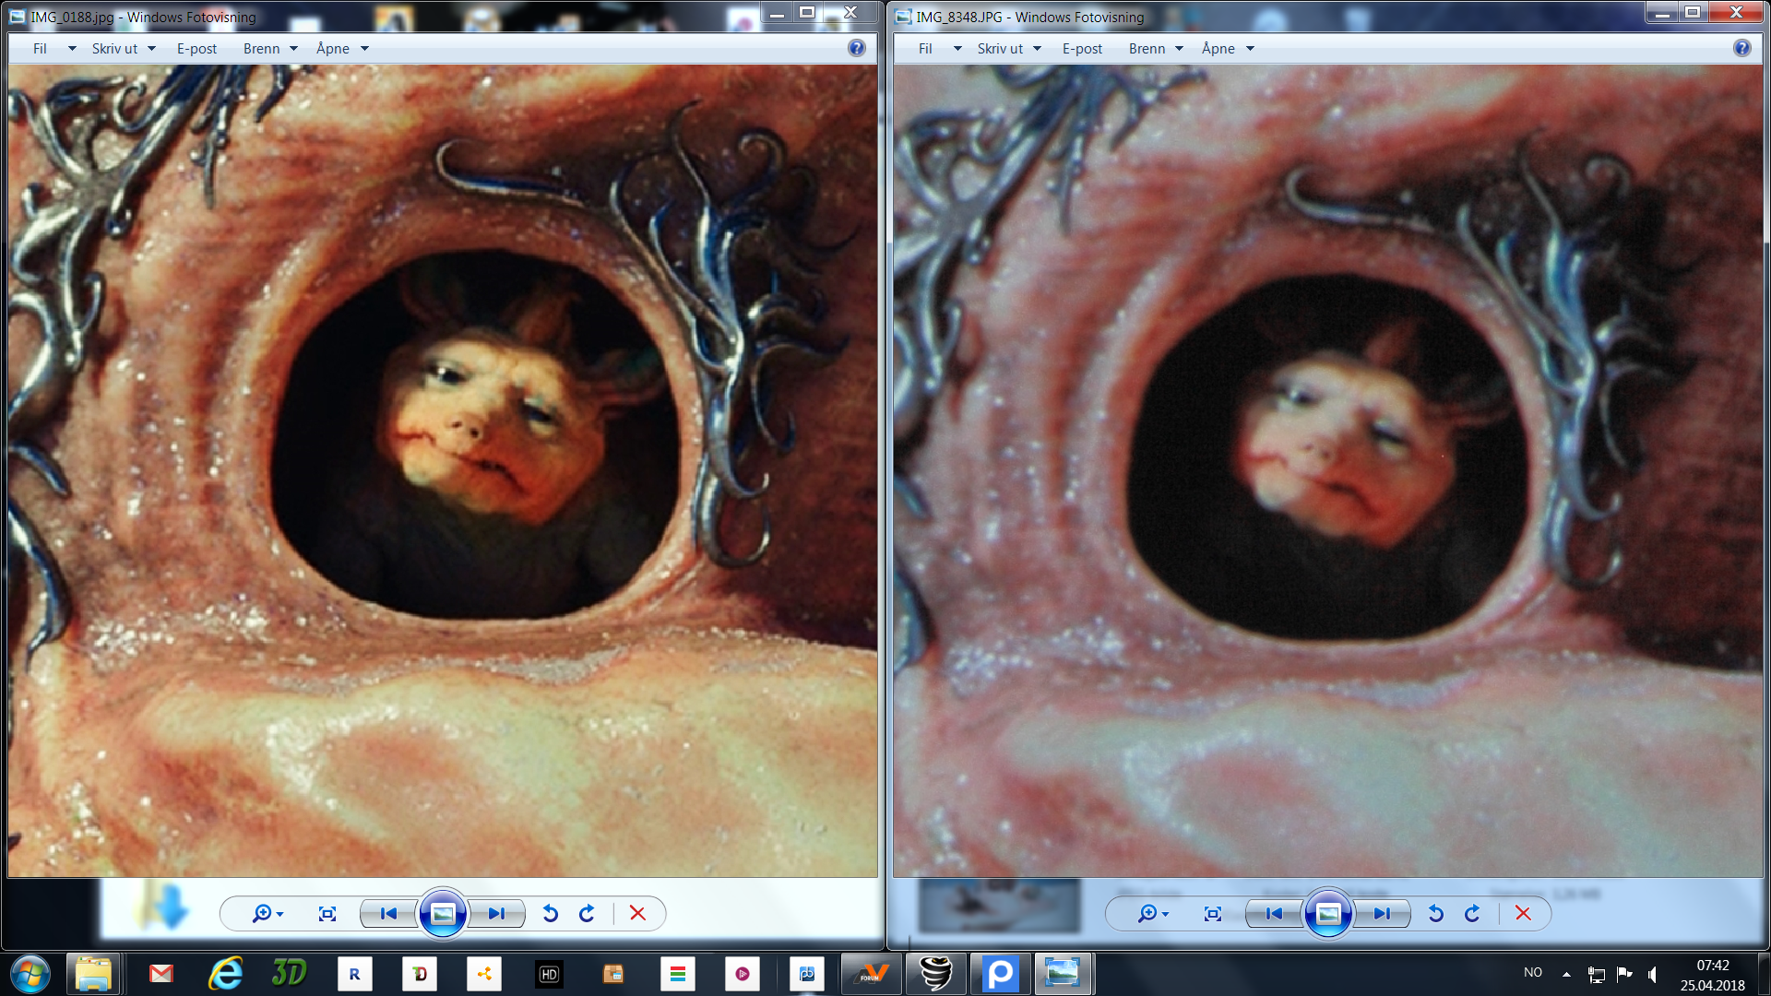Image resolution: width=1771 pixels, height=996 pixels.
Task: Open Internet Explorer from the taskbar
Action: tap(225, 974)
